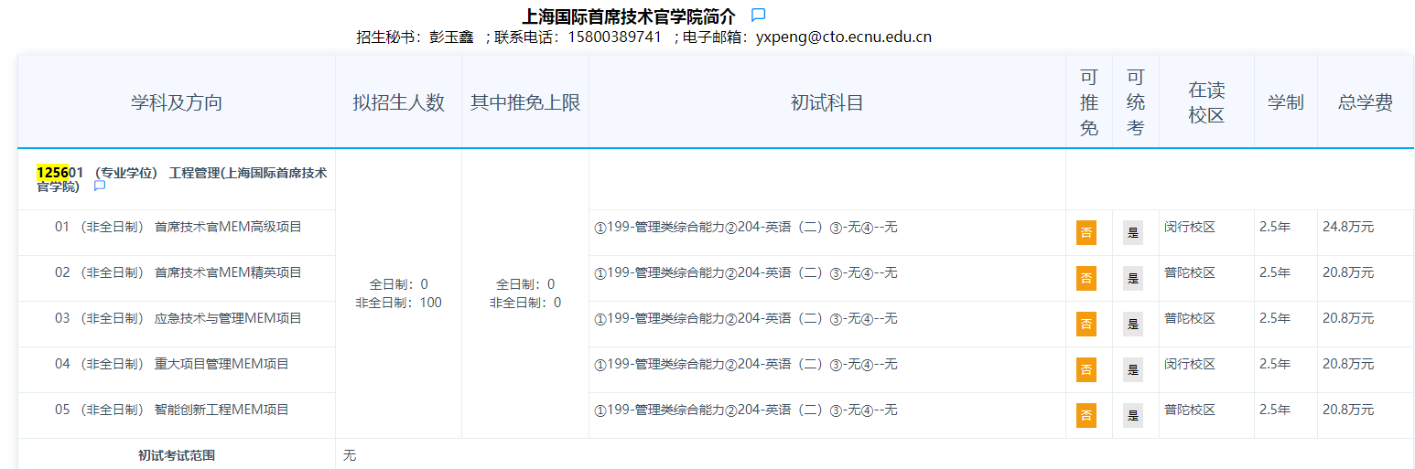This screenshot has width=1415, height=469.
Task: Choose direction 04 重大项目管理MEM项目
Action: click(171, 364)
